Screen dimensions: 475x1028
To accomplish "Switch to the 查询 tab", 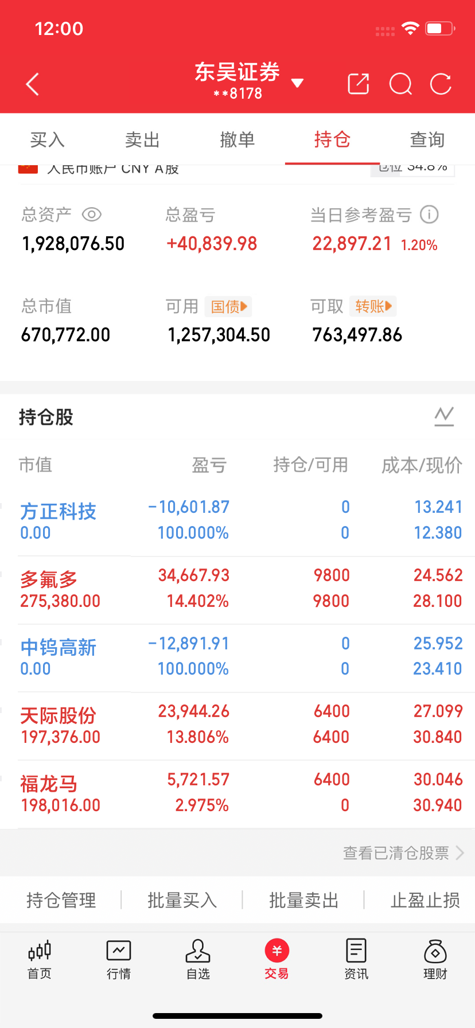I will click(427, 139).
